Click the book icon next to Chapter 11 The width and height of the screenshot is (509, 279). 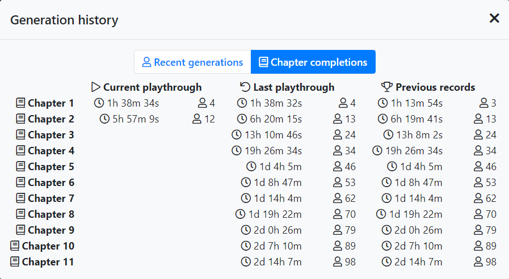tap(15, 261)
